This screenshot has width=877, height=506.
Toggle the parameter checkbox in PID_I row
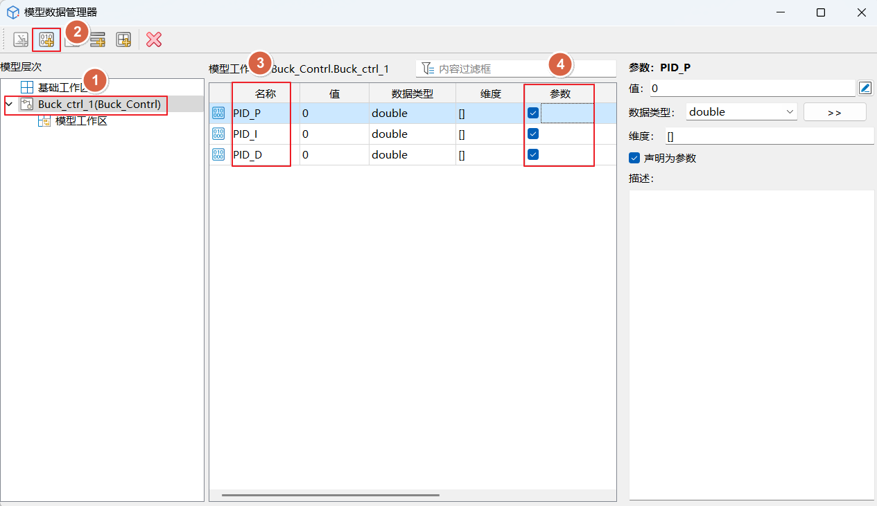(533, 134)
